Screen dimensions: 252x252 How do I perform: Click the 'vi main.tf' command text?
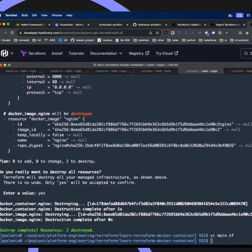222,235
